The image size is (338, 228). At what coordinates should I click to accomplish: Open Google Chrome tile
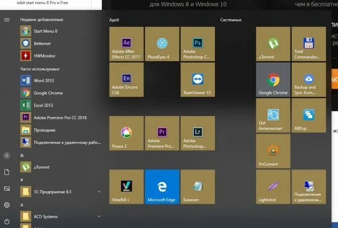[x=273, y=80]
